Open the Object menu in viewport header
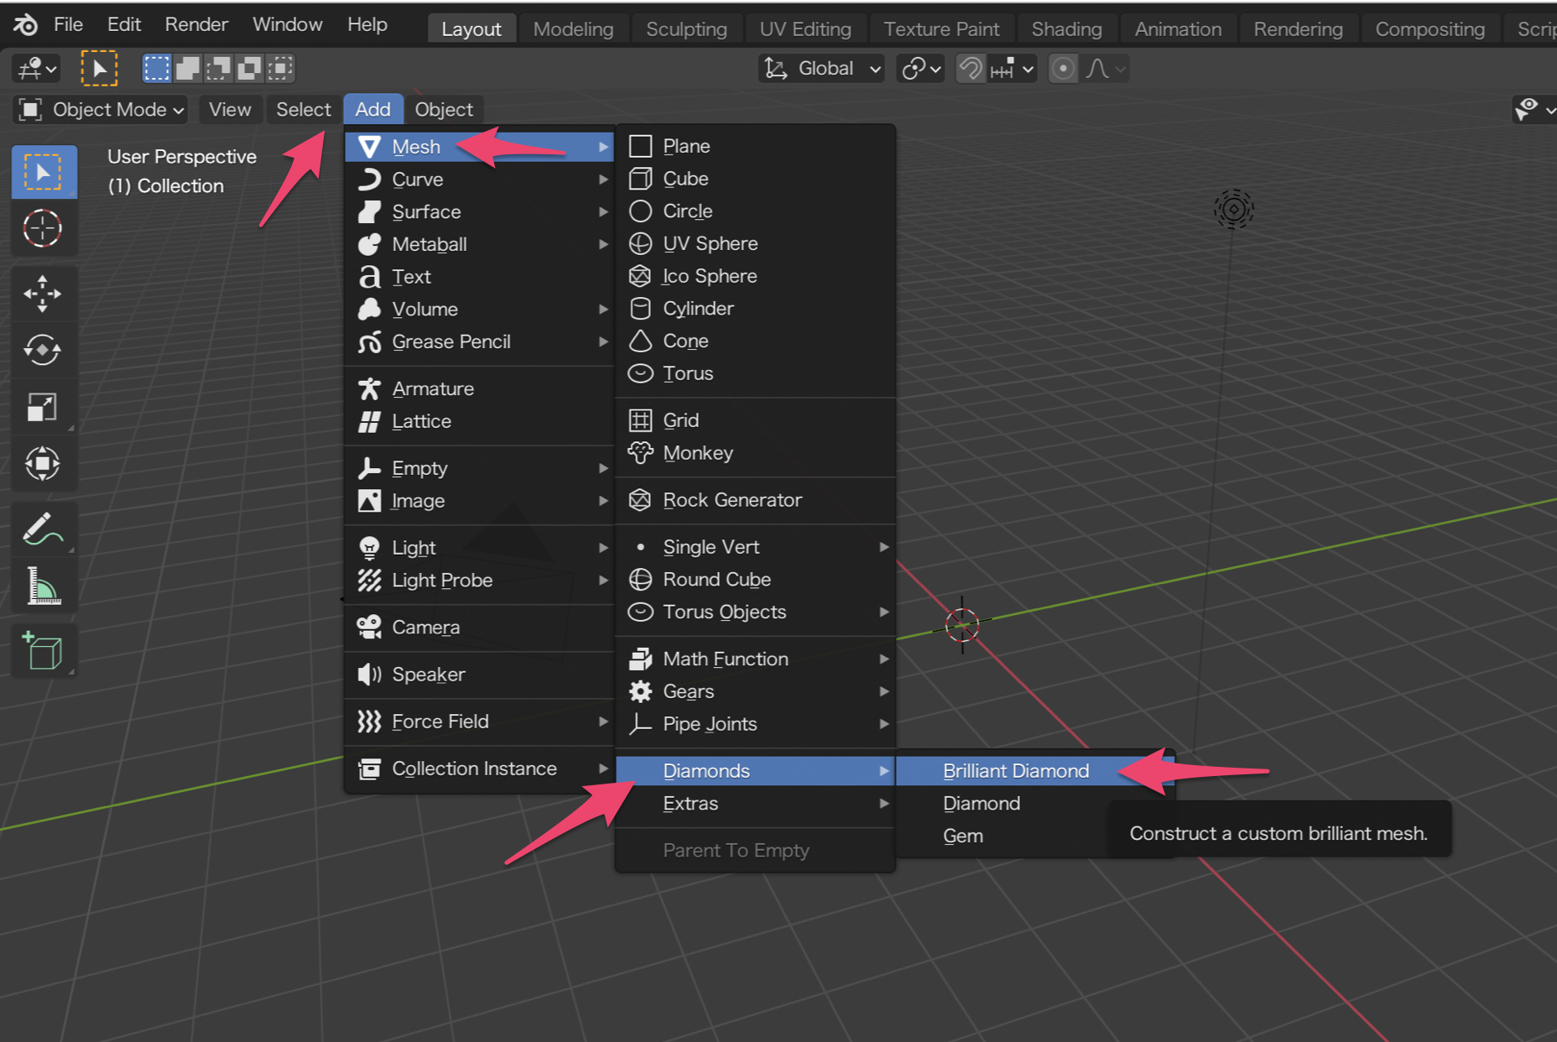The image size is (1557, 1042). [x=444, y=109]
